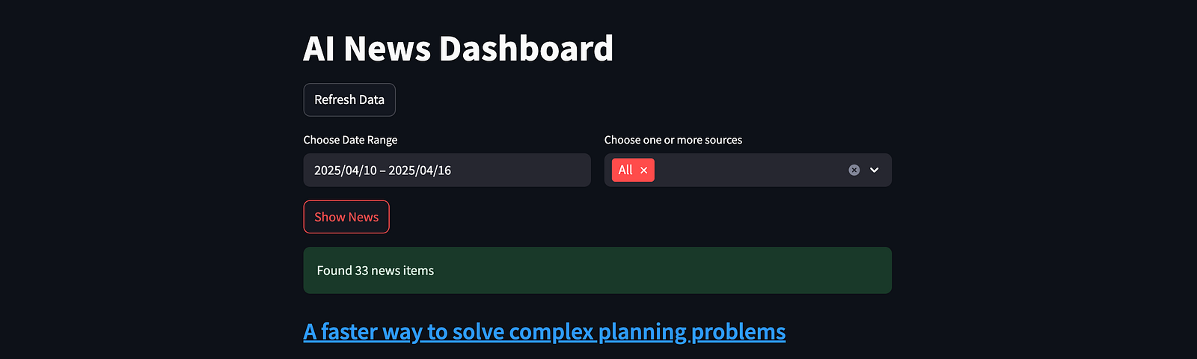This screenshot has height=359, width=1197.
Task: Open 'A faster way to solve complex planning problems'
Action: pos(545,331)
